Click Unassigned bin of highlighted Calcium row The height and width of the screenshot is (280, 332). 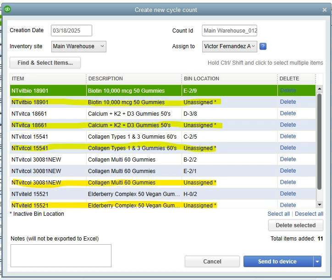230,125
